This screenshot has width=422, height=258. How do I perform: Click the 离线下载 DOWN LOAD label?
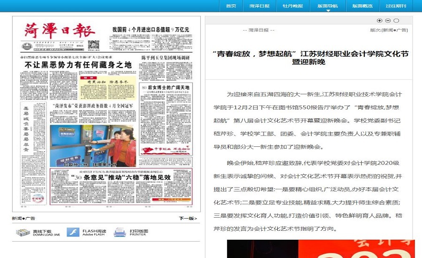pyautogui.click(x=46, y=233)
